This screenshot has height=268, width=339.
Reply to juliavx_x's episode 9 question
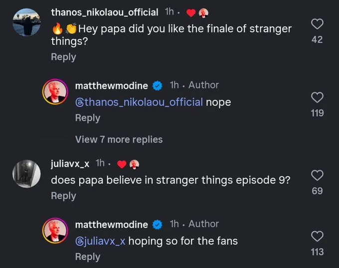coord(63,196)
